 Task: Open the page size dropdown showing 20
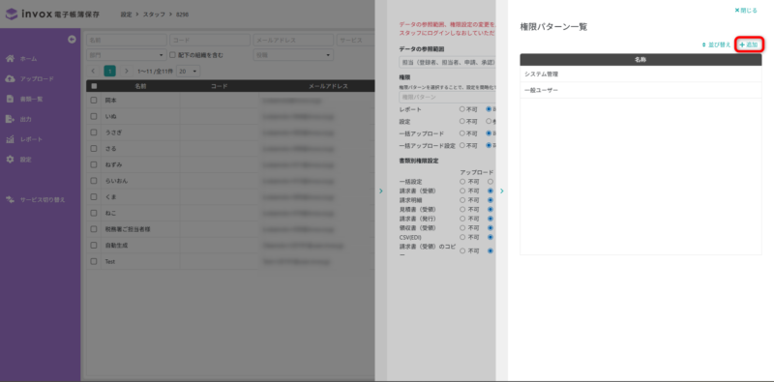point(189,71)
